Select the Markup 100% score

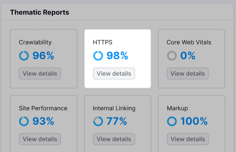point(194,122)
